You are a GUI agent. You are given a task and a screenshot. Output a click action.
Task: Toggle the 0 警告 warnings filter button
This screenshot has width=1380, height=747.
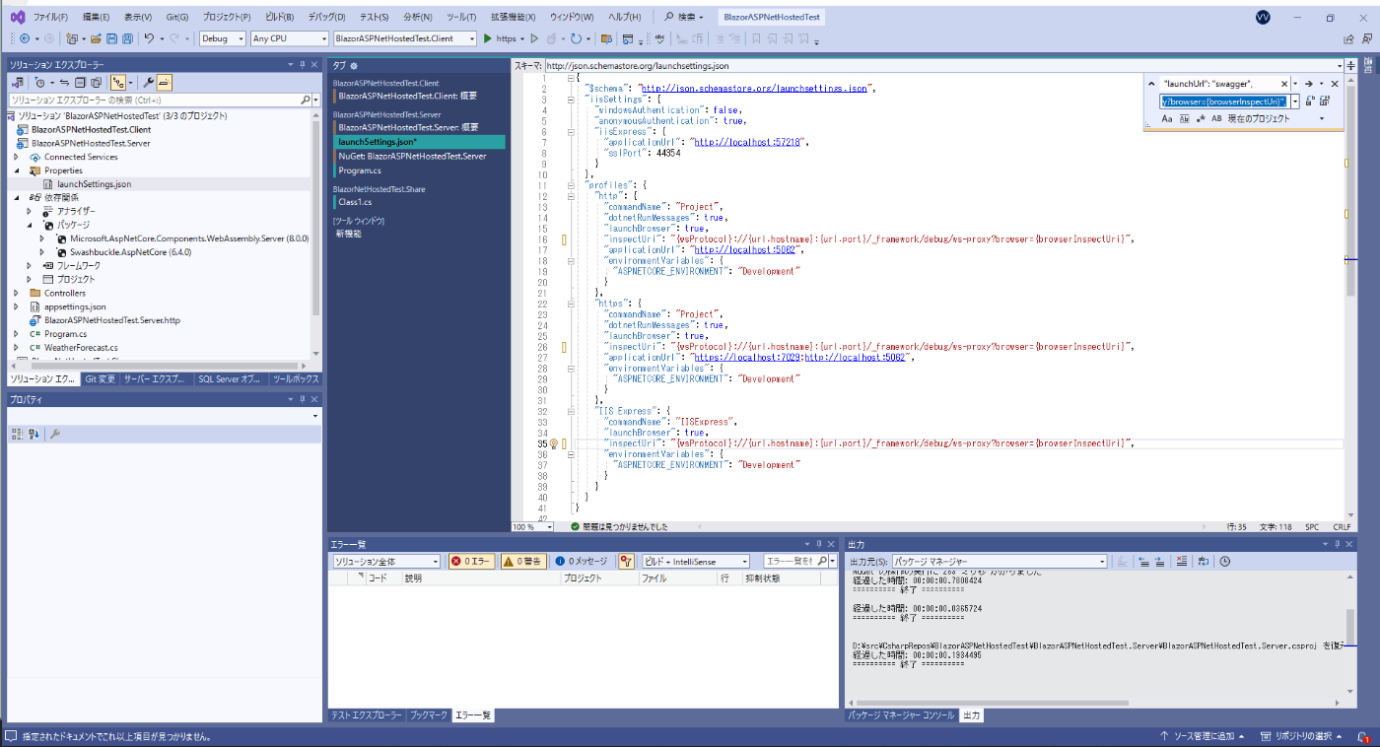click(x=522, y=561)
